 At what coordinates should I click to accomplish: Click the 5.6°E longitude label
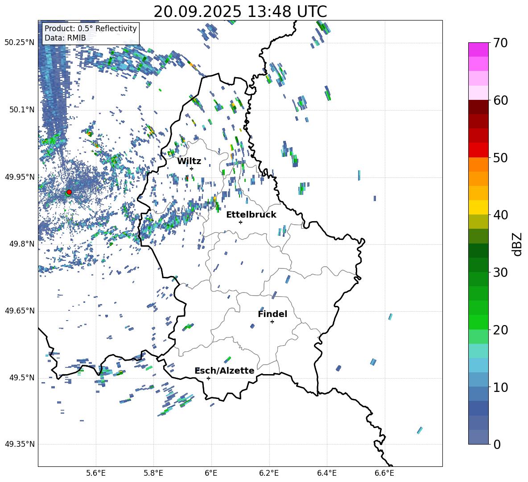point(96,473)
